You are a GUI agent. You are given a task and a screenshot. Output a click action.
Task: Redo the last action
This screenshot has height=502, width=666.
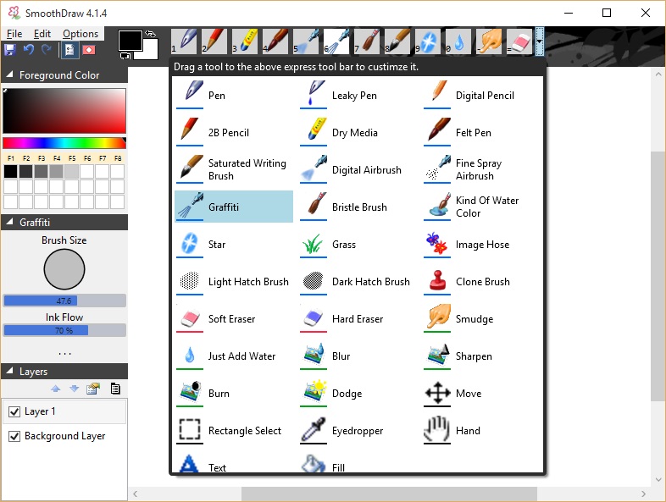point(47,50)
